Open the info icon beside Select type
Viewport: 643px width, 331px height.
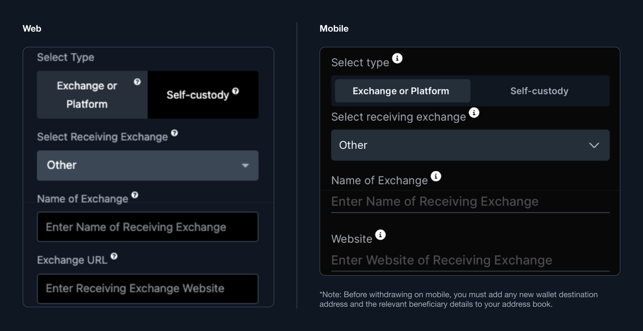point(398,58)
